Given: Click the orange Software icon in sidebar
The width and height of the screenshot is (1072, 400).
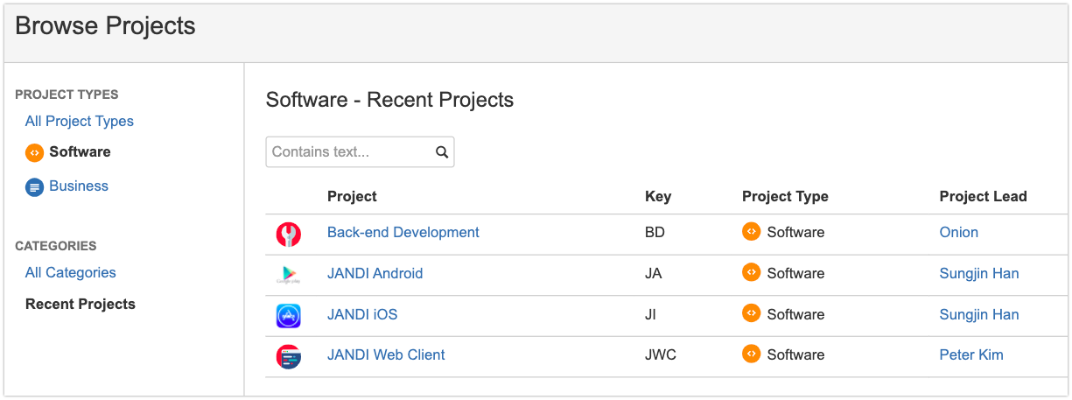Looking at the screenshot, I should (34, 152).
